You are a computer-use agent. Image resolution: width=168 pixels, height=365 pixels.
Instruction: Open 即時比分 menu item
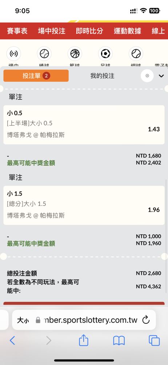click(89, 31)
